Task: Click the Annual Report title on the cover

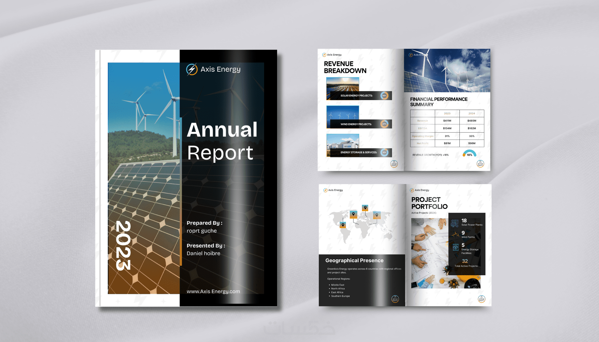Action: pos(222,141)
